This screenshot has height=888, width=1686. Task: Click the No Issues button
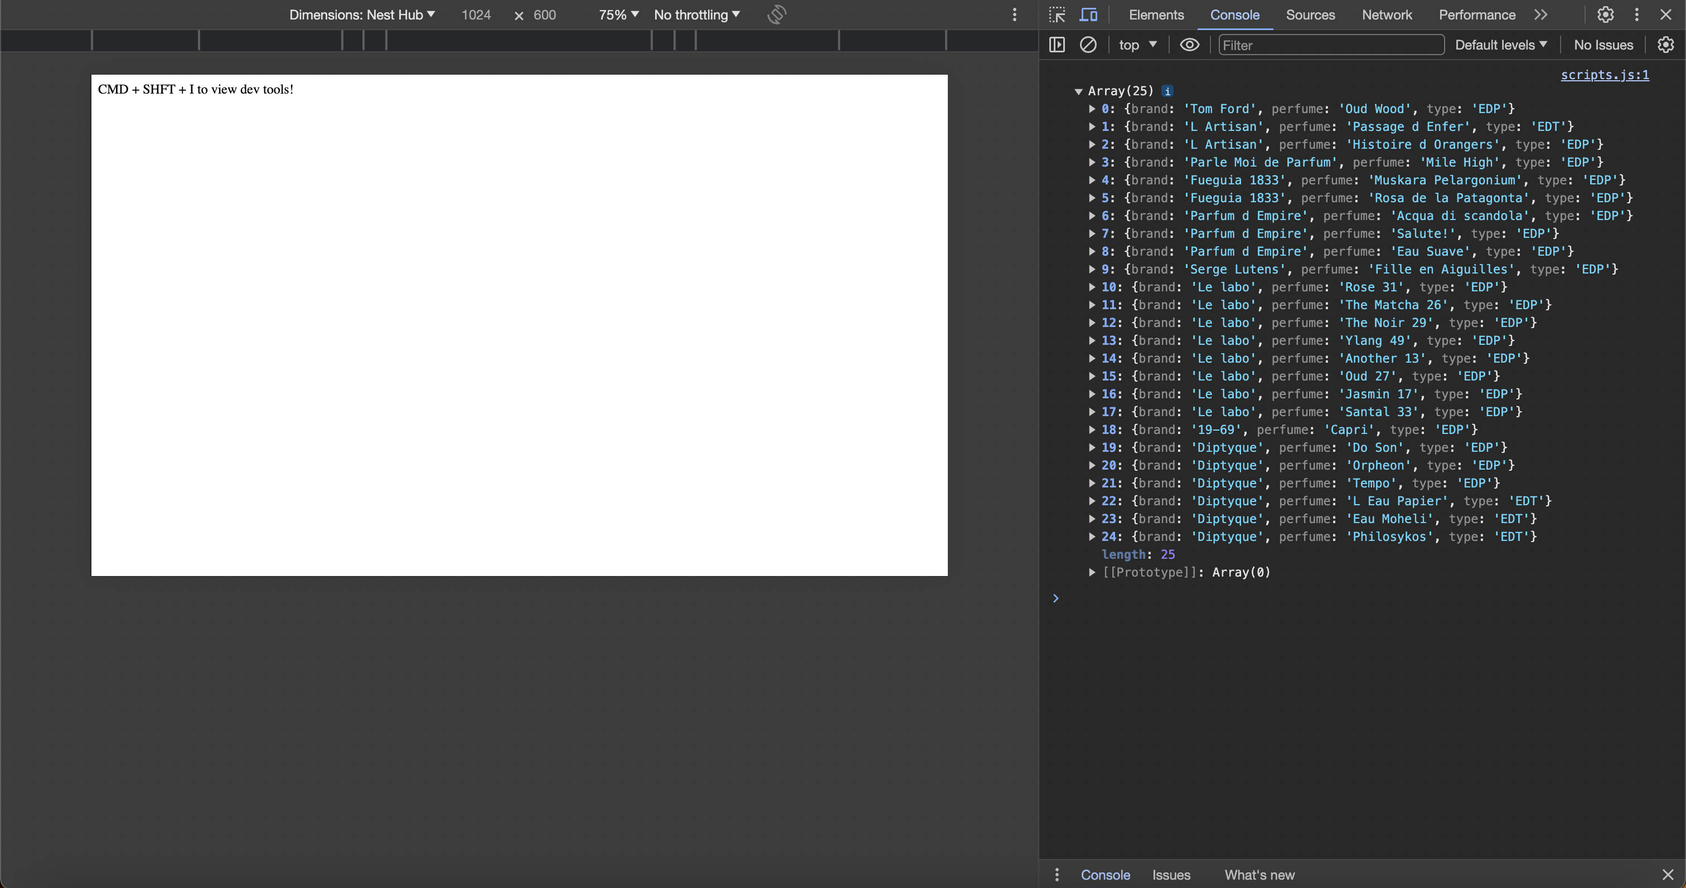1603,45
